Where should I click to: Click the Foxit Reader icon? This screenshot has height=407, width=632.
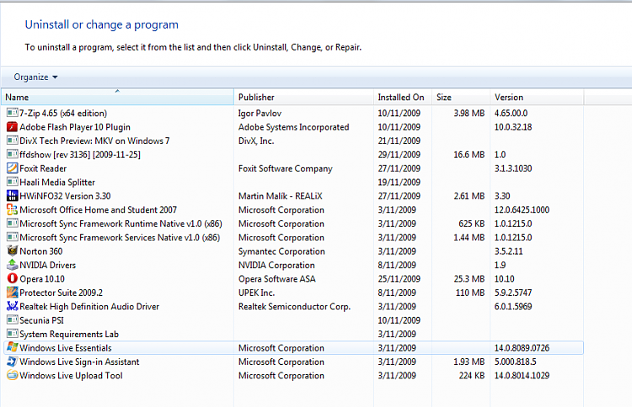click(x=13, y=168)
